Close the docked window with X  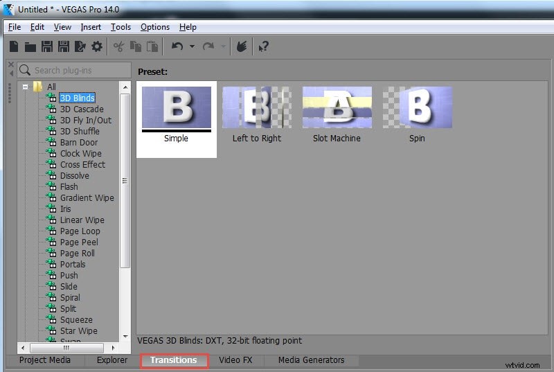11,64
